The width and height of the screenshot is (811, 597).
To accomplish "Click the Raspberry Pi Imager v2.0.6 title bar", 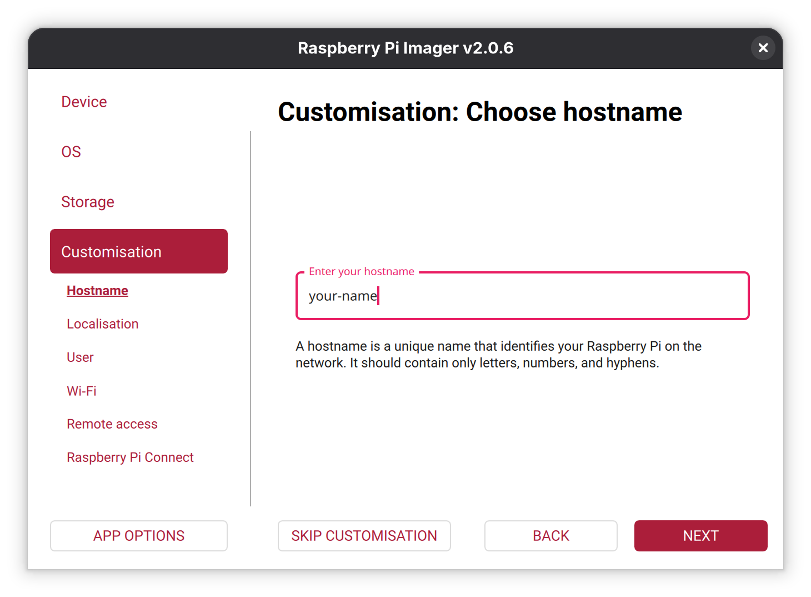I will pyautogui.click(x=405, y=48).
